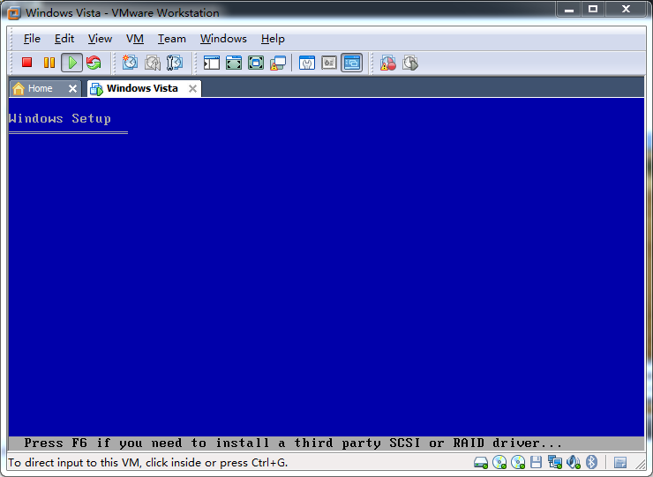Click the first CD/DVD drive status icon
The height and width of the screenshot is (477, 653).
click(499, 462)
